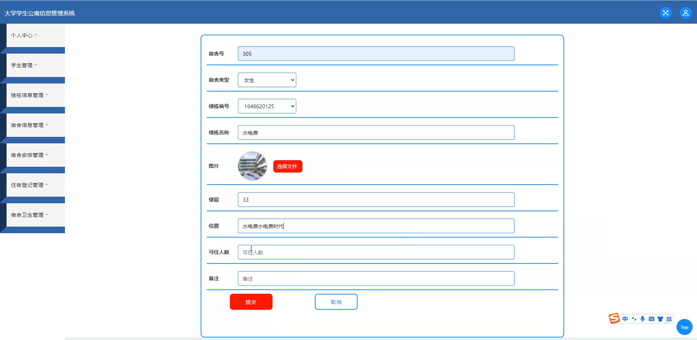Focus the 楼栋名称 input field
Screen dimensions: 697x340
(x=376, y=133)
